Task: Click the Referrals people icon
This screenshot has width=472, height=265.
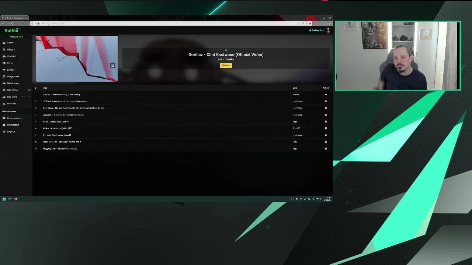Action: tap(4, 103)
